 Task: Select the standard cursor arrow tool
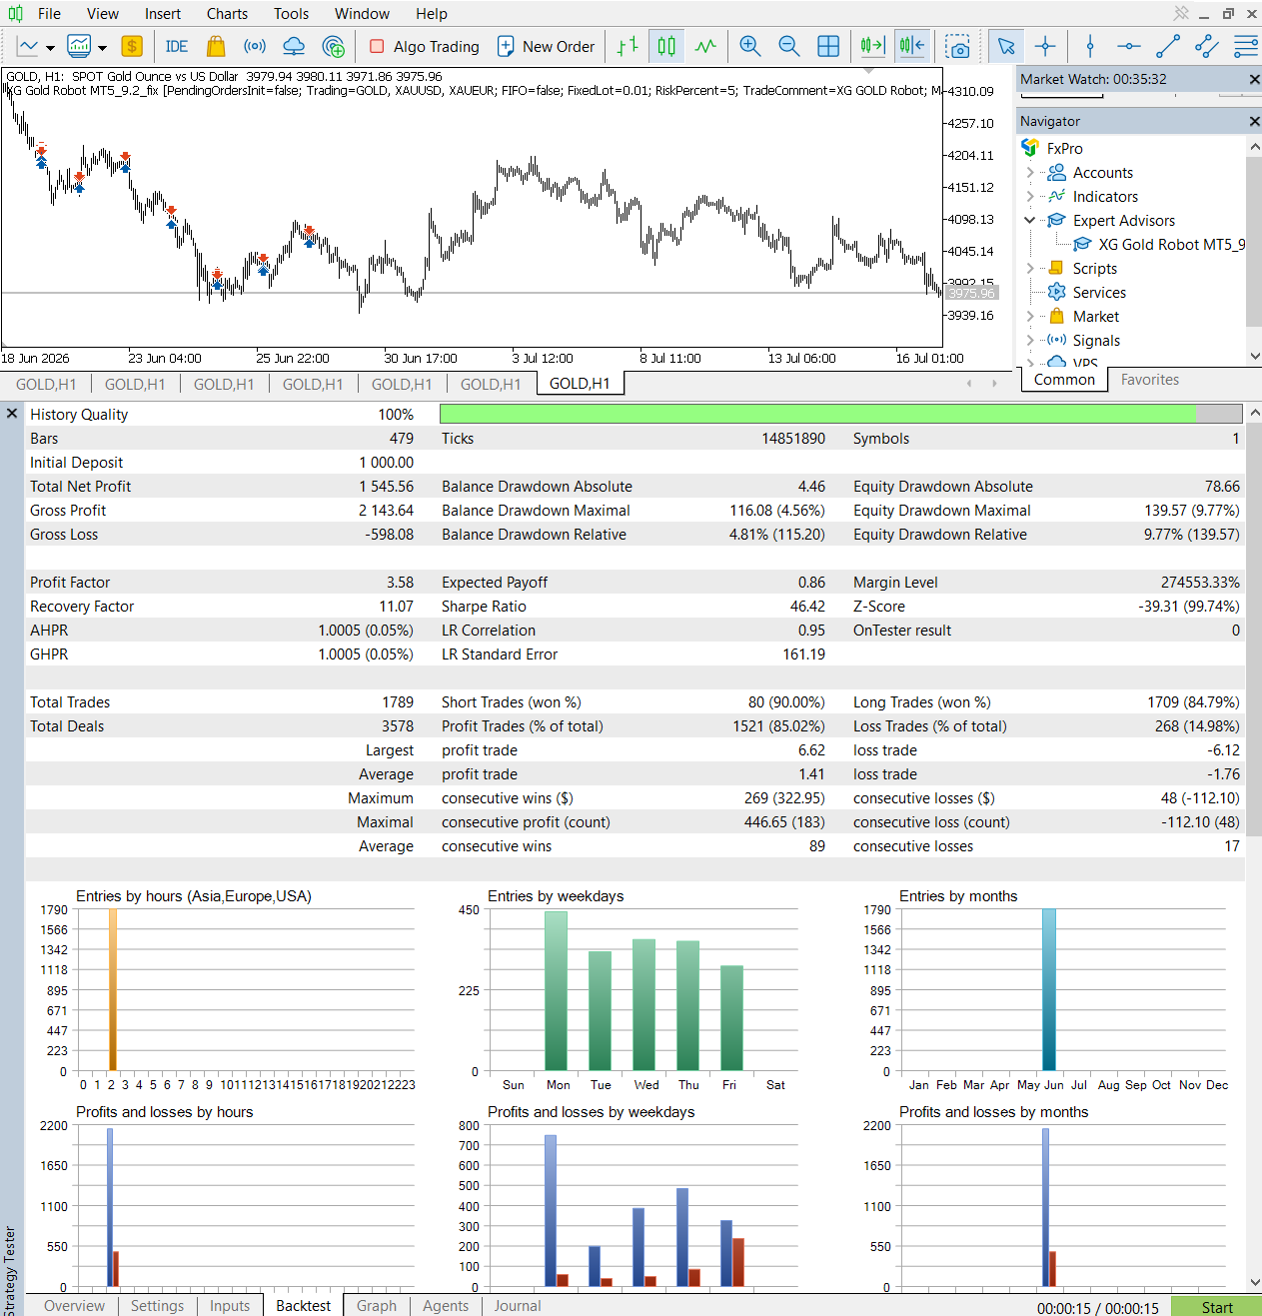pos(1006,46)
